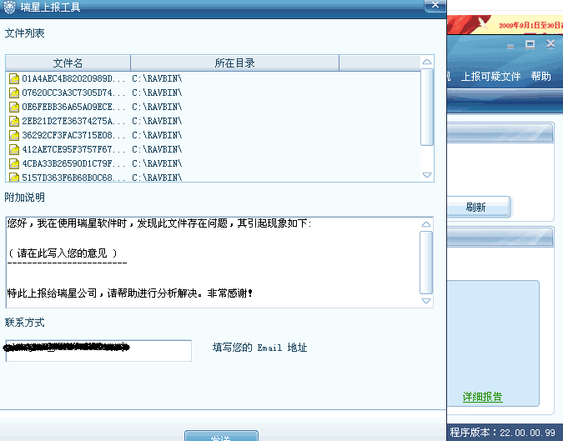Select file name 5157D363F6B68B0C68...

pyautogui.click(x=73, y=178)
